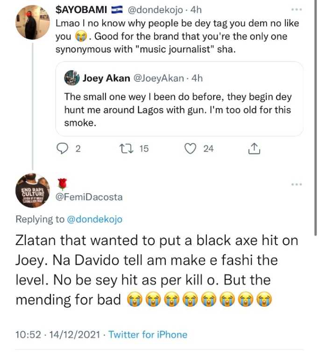Click Joey Akan's name in quoted tweet
This screenshot has height=354, width=319.
coord(106,78)
